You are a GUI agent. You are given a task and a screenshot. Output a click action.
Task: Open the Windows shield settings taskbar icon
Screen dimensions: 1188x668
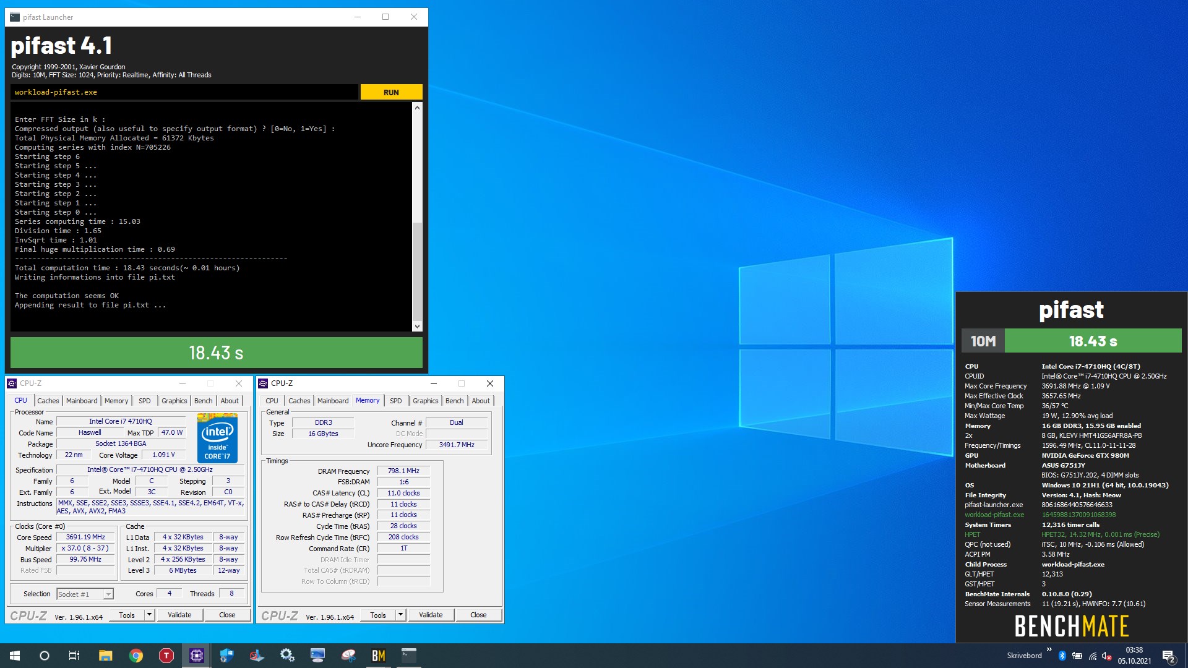pyautogui.click(x=226, y=656)
